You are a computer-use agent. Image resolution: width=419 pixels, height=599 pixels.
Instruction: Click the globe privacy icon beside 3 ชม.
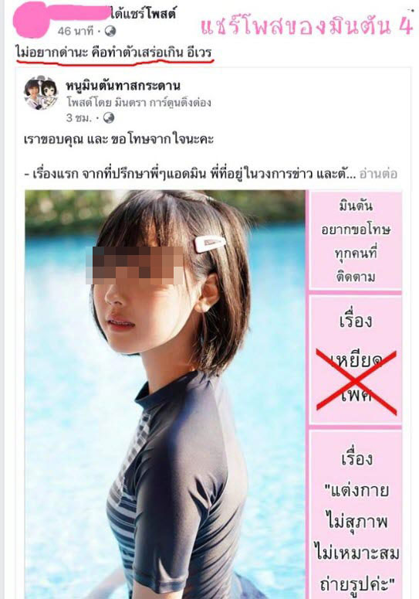pos(109,117)
